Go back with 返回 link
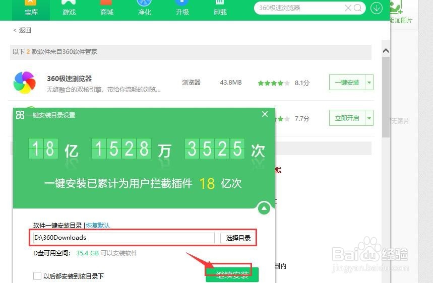This screenshot has height=283, width=433. click(x=22, y=30)
